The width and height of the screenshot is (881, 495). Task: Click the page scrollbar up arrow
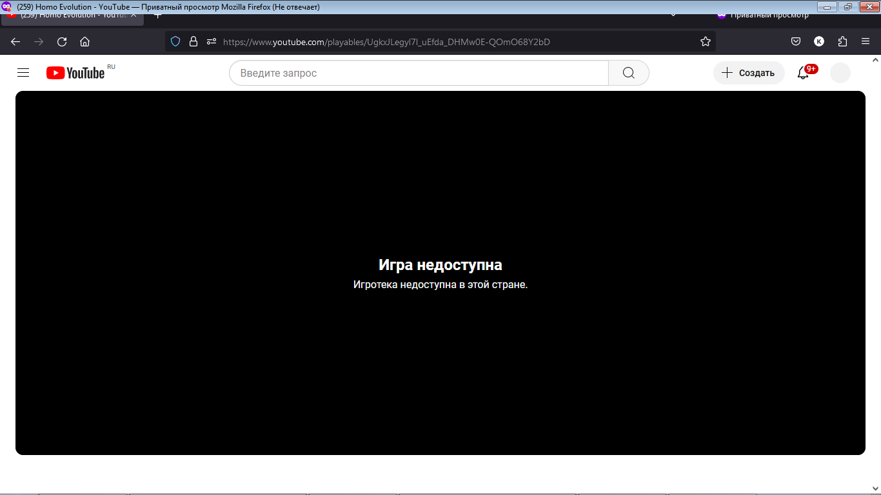[875, 60]
